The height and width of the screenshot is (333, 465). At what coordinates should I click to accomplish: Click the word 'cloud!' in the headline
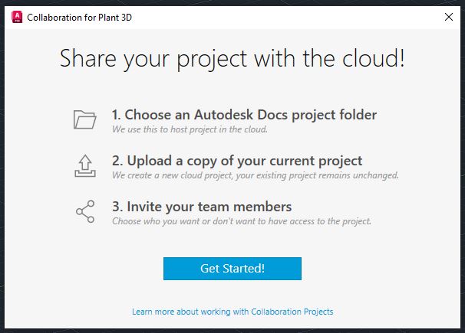click(369, 59)
